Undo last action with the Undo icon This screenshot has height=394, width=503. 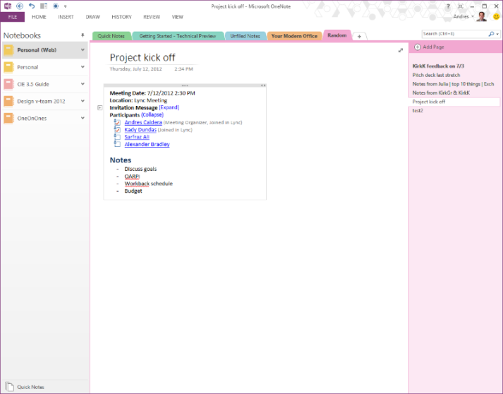pyautogui.click(x=32, y=6)
